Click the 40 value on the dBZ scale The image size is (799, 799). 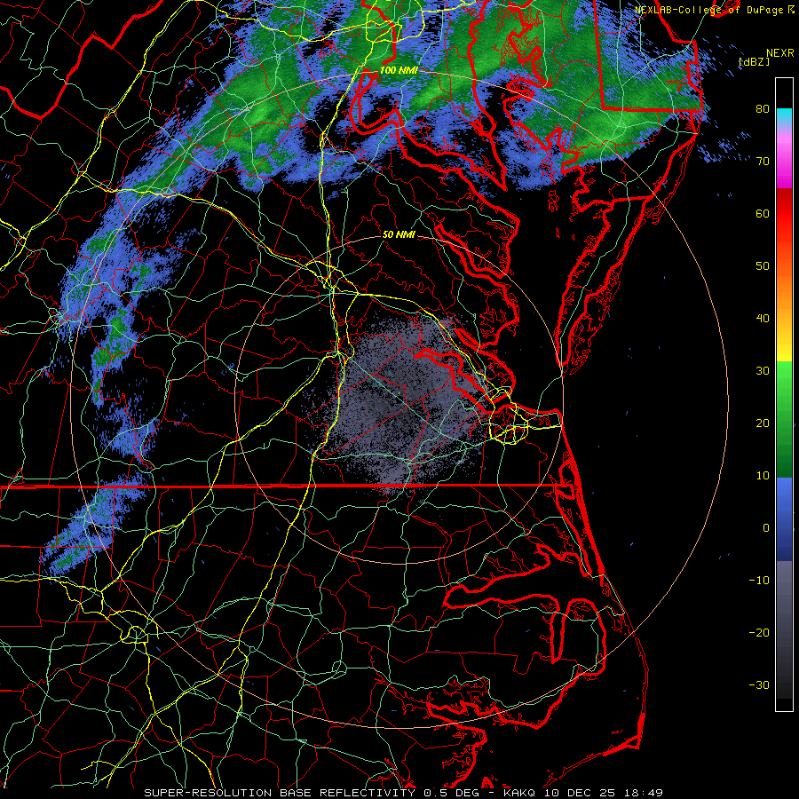(763, 319)
